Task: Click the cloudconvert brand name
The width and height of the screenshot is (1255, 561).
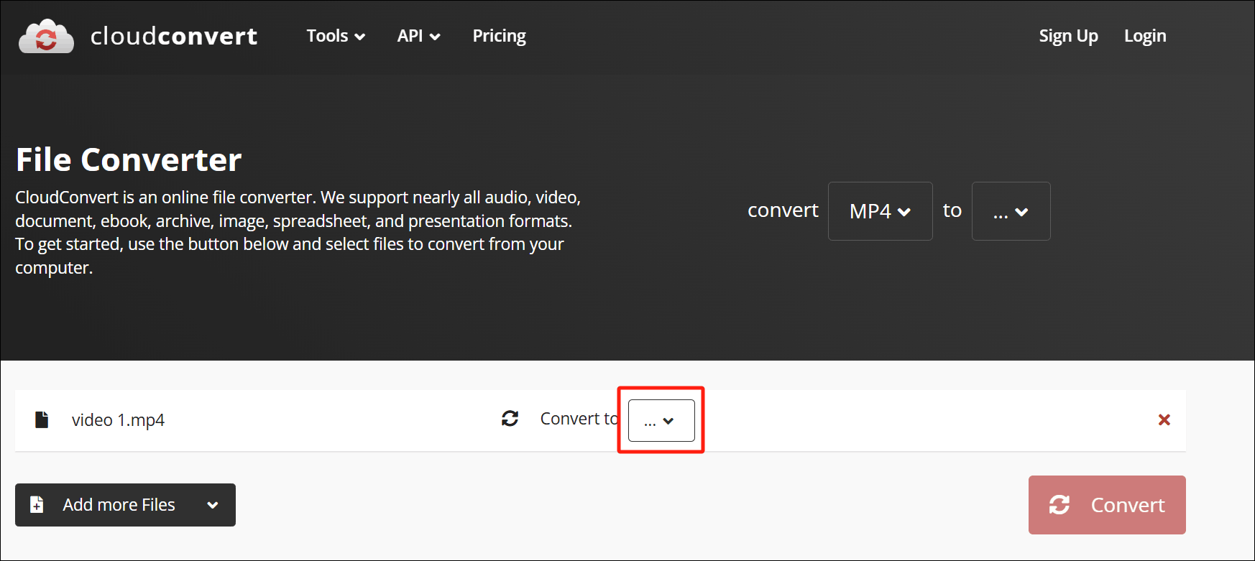Action: [174, 36]
